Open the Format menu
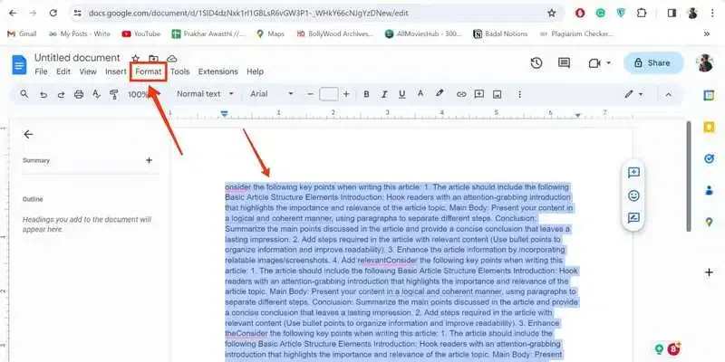This screenshot has height=362, width=725. 149,71
